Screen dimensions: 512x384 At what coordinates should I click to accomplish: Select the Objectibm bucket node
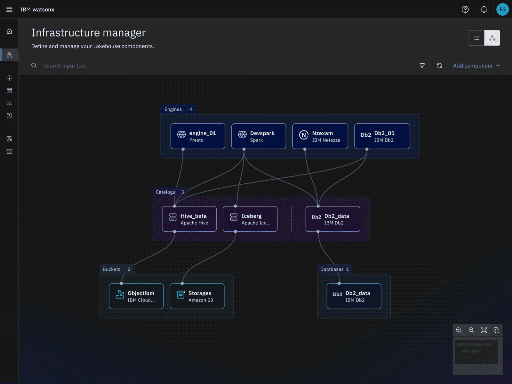(136, 296)
